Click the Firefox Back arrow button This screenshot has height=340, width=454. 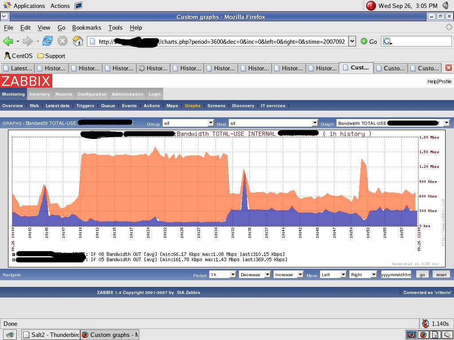(x=8, y=41)
